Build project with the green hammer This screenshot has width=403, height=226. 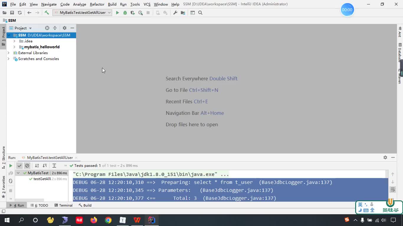pyautogui.click(x=47, y=13)
